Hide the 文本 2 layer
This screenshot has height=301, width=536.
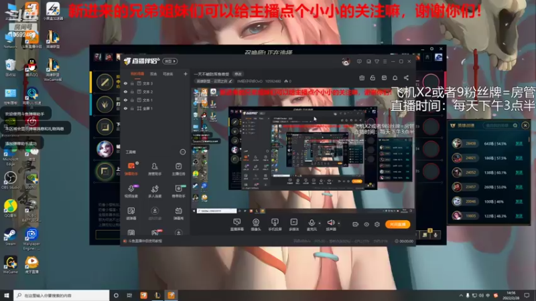coord(125,92)
